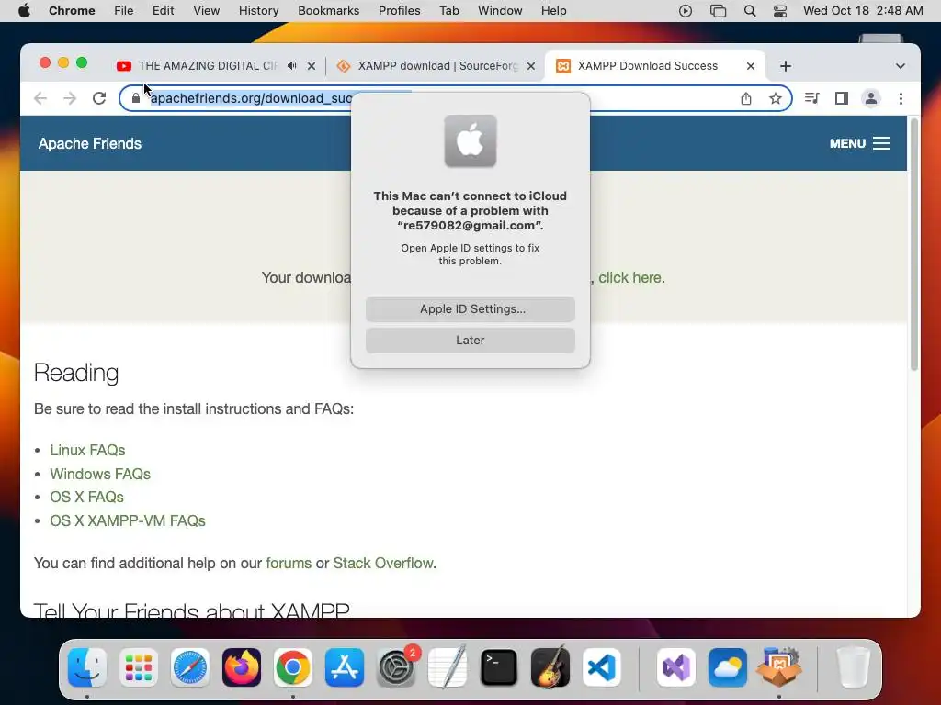The image size is (941, 705).
Task: Open purple Visual Studio dock icon
Action: pyautogui.click(x=676, y=667)
